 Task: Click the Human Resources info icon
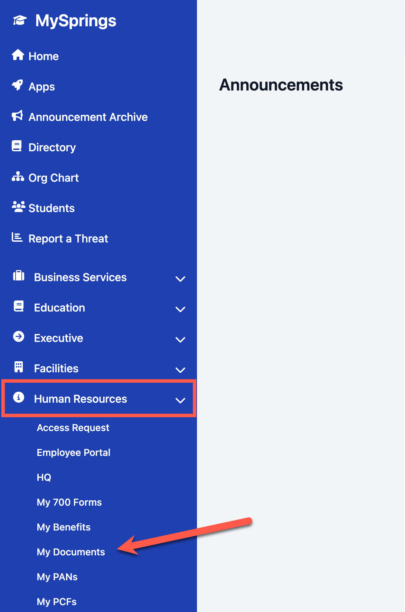point(19,398)
